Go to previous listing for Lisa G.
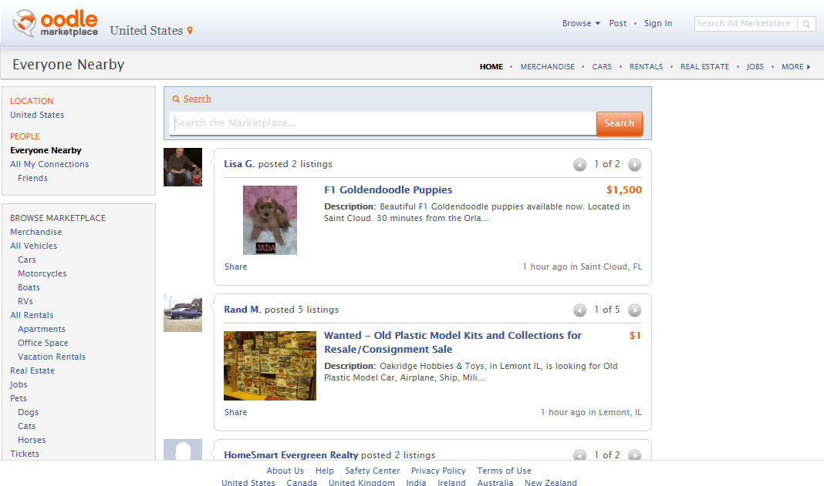The height and width of the screenshot is (486, 824). coord(579,165)
